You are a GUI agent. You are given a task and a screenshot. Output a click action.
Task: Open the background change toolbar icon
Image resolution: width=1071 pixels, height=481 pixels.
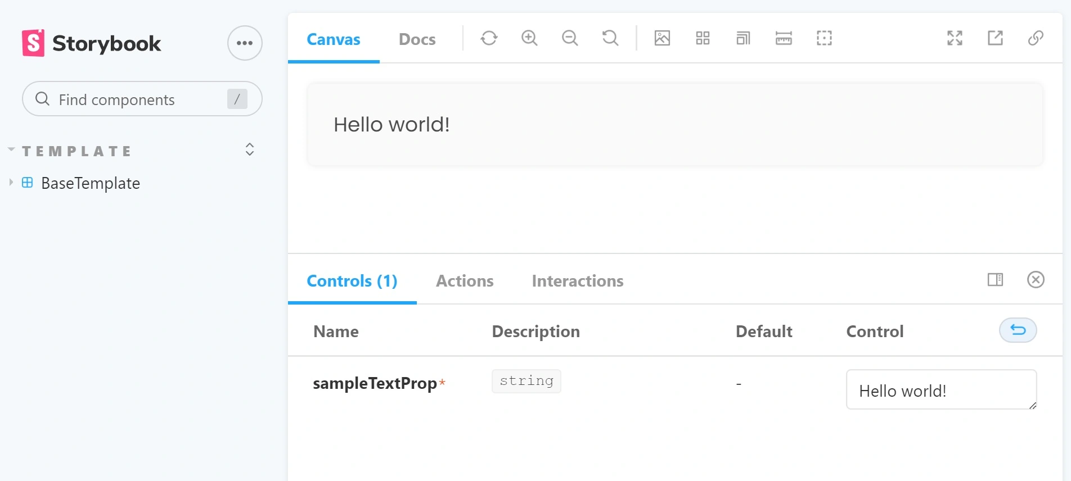click(662, 38)
